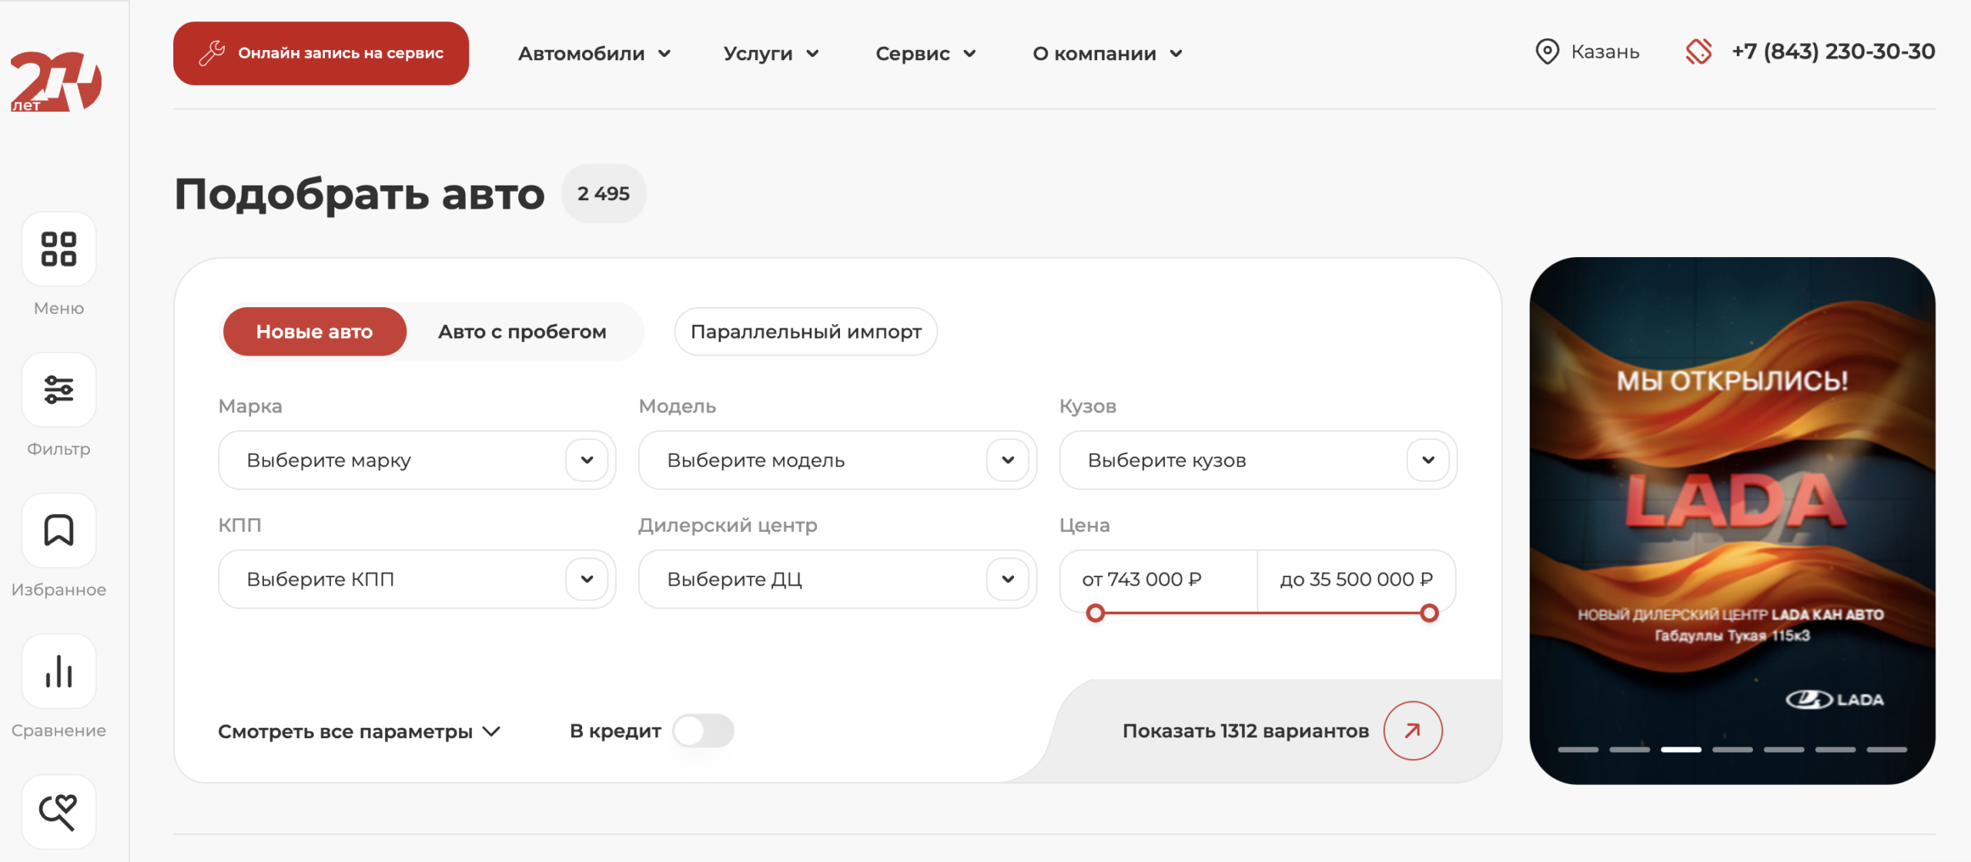Open the Выберите ДЦ dropdown

837,580
